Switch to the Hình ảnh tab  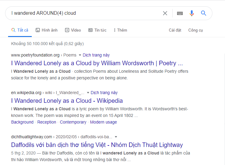[x=46, y=30]
